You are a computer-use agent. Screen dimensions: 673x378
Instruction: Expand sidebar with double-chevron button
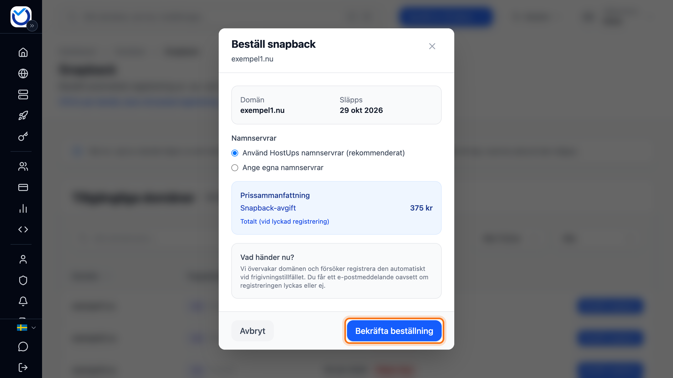(x=32, y=26)
